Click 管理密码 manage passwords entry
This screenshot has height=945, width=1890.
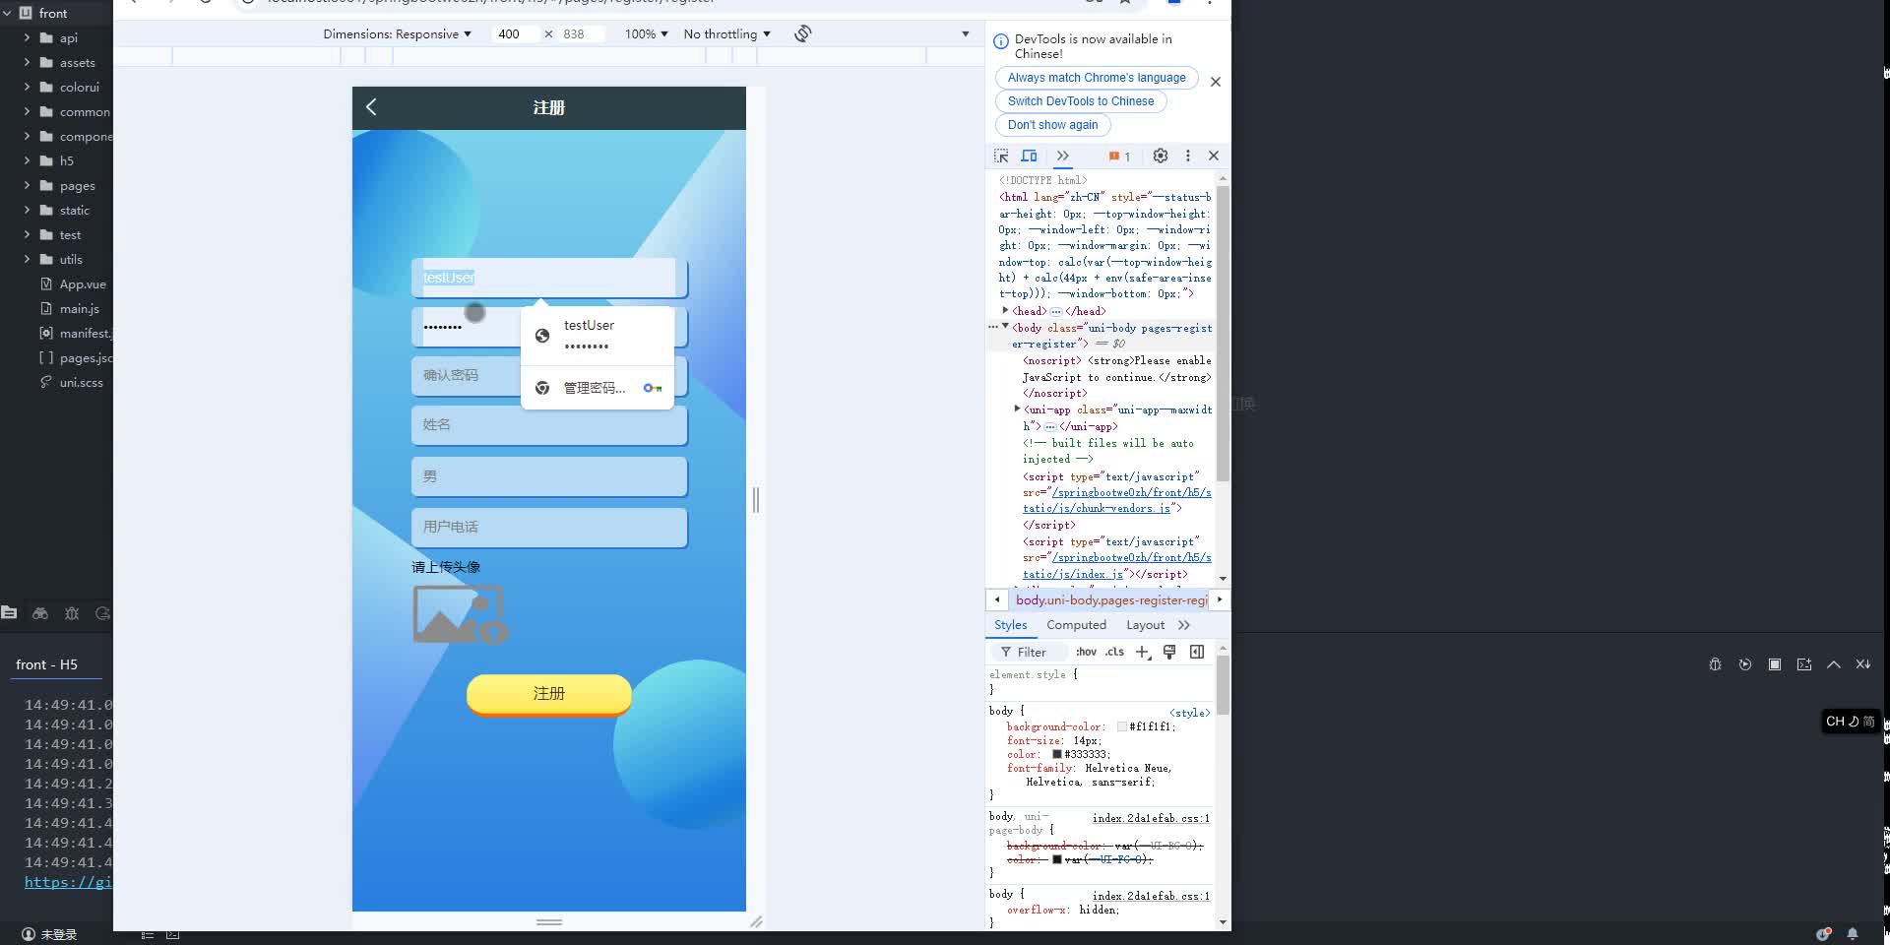pos(598,388)
